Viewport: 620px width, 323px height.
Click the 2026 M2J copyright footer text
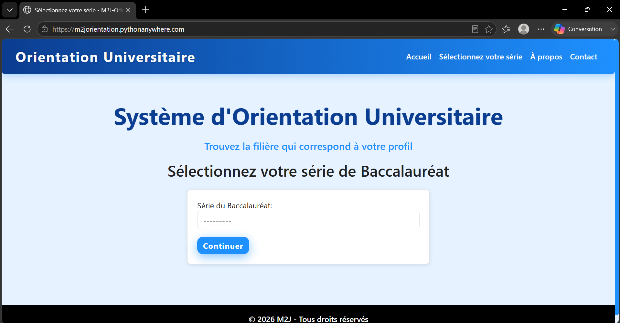click(308, 319)
